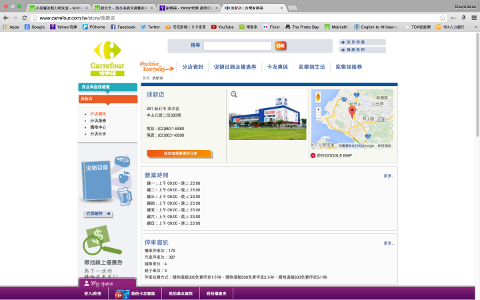Select 分店資訊 in the sidebar list
Screen dimensions: 480x300
pos(98,114)
